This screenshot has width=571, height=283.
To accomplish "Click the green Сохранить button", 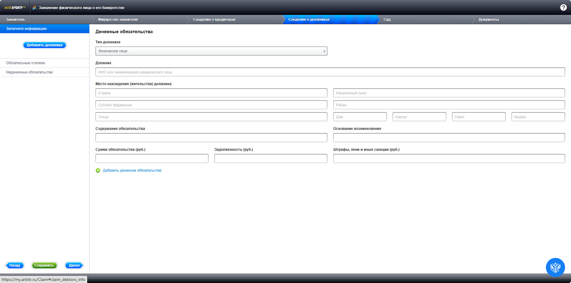I will 44,265.
